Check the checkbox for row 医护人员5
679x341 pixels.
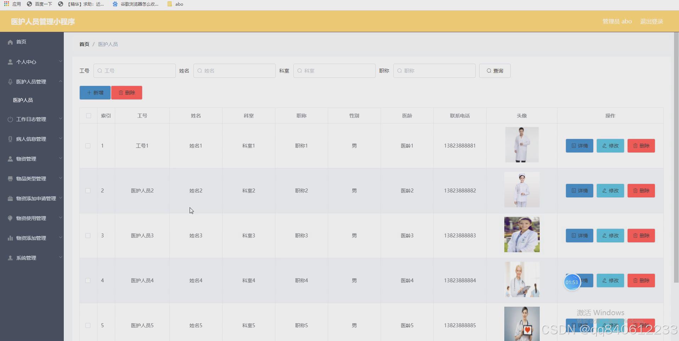coord(88,325)
